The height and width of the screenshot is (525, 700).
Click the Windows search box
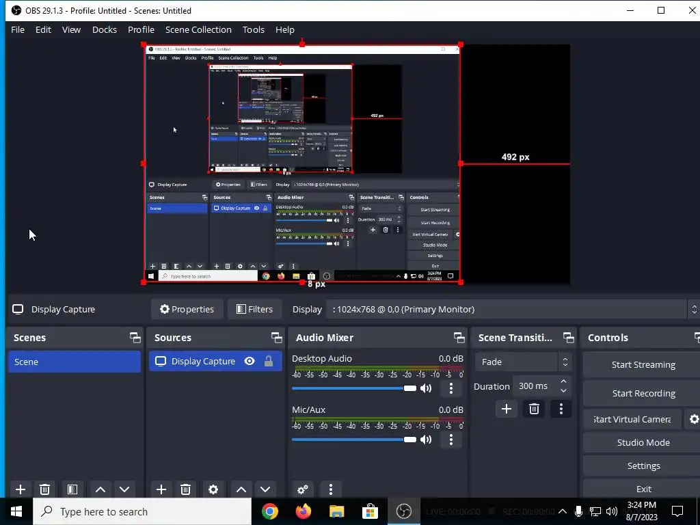[142, 511]
